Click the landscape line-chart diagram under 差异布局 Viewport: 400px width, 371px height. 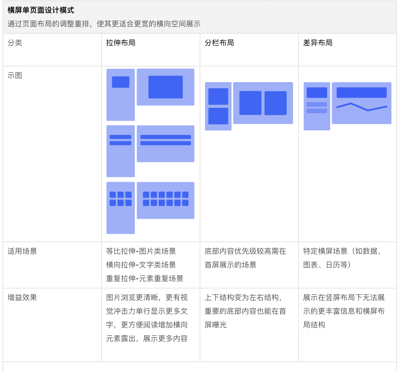pyautogui.click(x=362, y=103)
